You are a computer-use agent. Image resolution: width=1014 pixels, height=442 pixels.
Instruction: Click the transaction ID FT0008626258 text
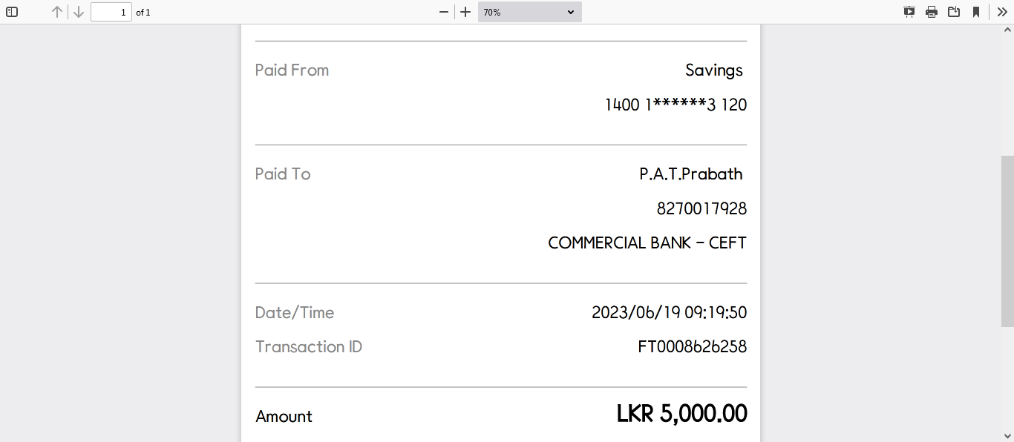tap(692, 347)
